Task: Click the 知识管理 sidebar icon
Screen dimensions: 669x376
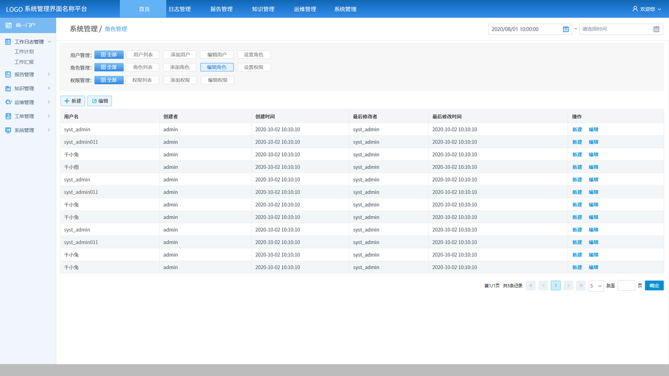Action: (8, 89)
